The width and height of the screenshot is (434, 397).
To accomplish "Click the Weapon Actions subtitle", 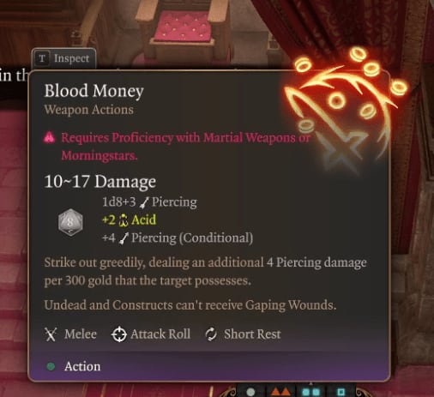I will pyautogui.click(x=89, y=110).
